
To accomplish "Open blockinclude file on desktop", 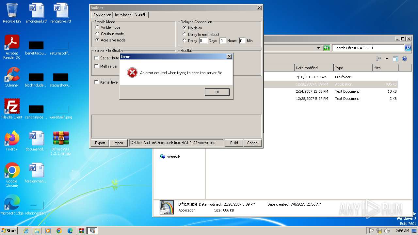I will click(36, 79).
